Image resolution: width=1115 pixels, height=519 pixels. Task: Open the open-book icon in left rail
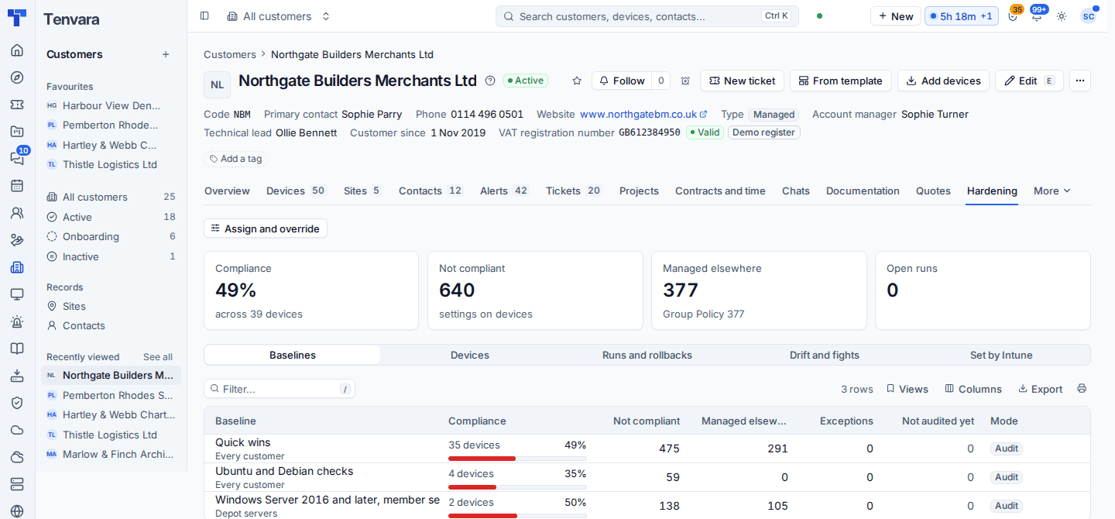[17, 349]
